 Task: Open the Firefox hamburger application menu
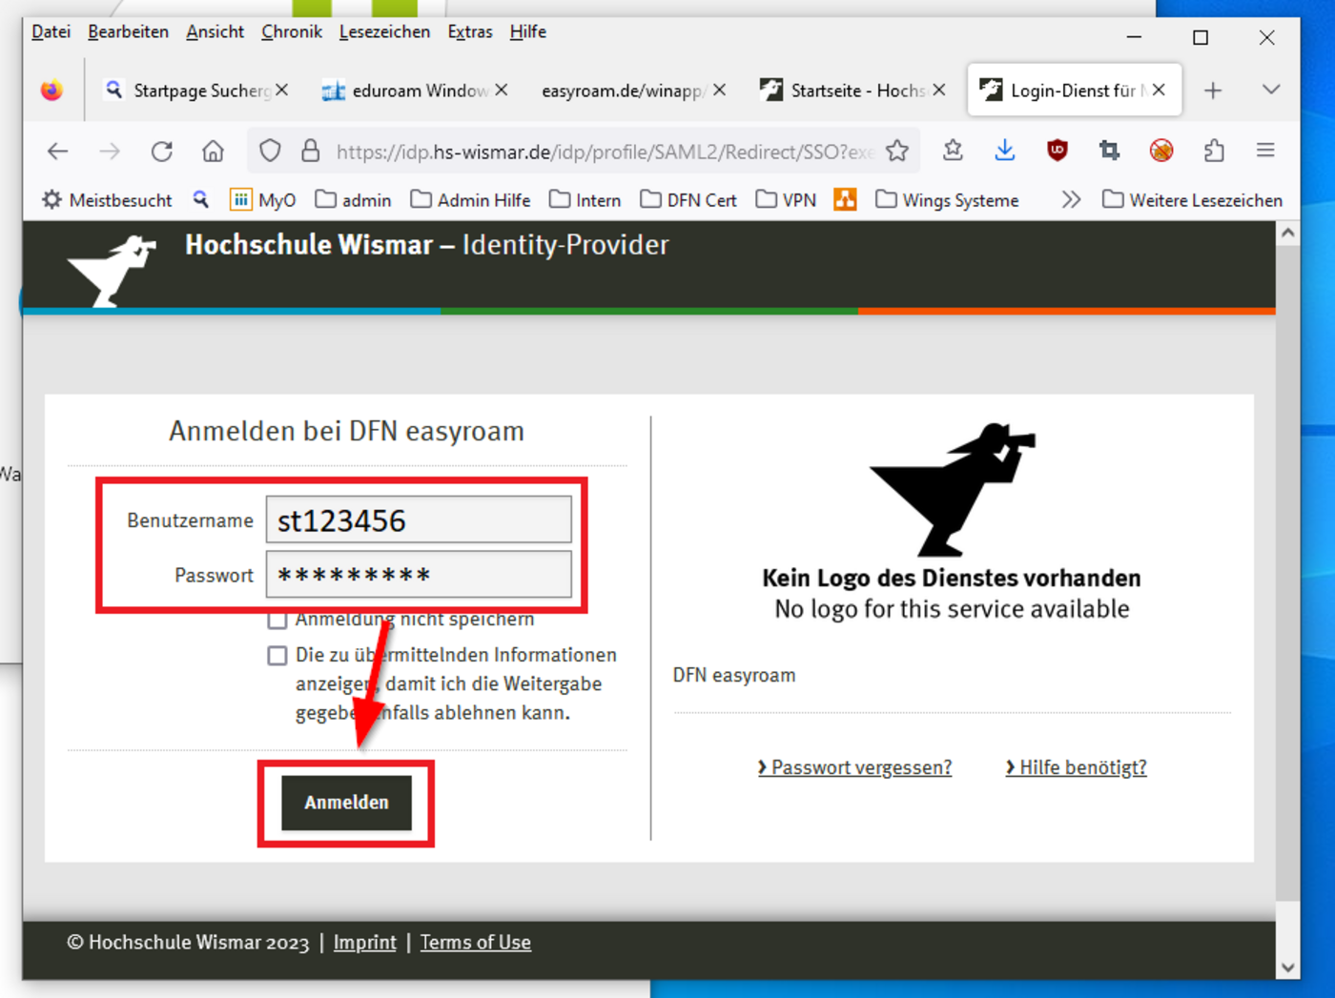[x=1265, y=151]
